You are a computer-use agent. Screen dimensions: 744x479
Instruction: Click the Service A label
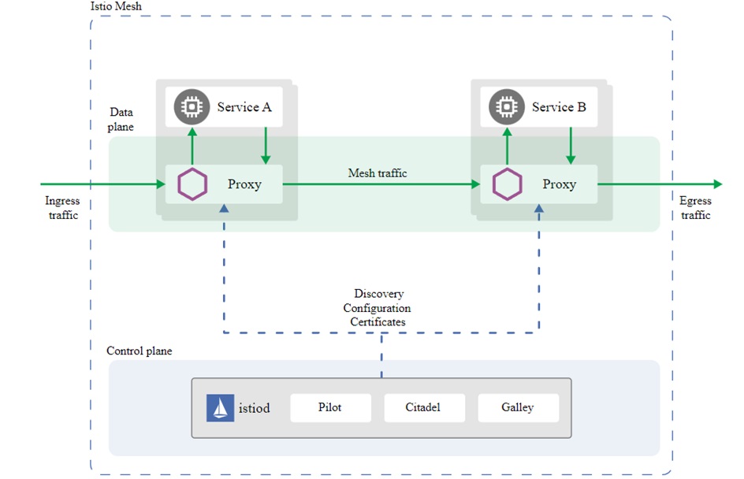(x=244, y=107)
